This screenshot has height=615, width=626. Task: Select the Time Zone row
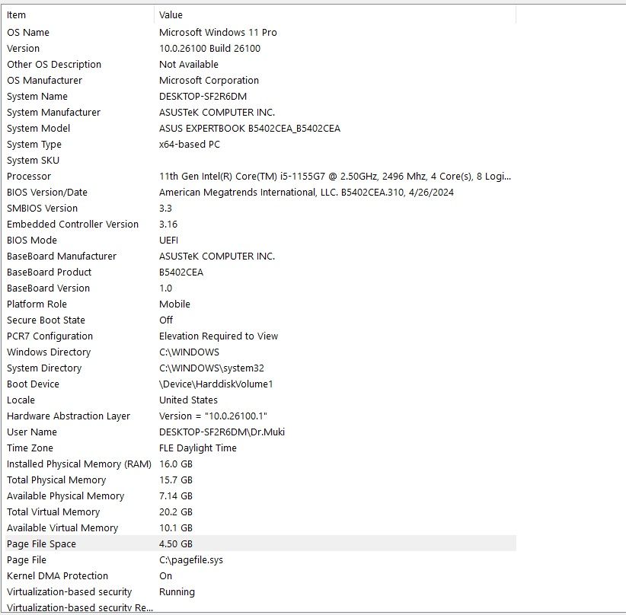pyautogui.click(x=260, y=448)
